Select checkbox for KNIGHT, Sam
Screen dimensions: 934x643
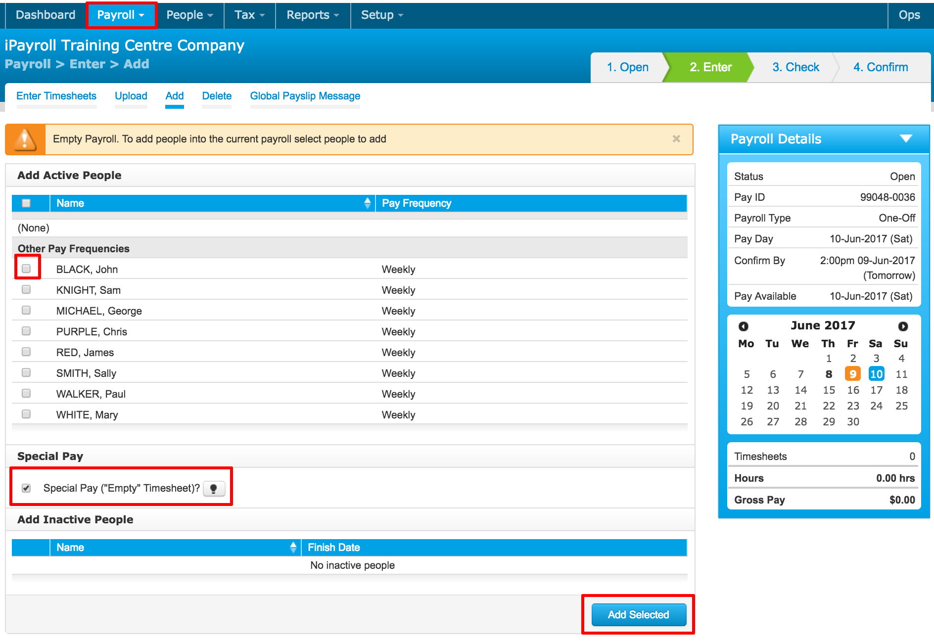point(26,289)
